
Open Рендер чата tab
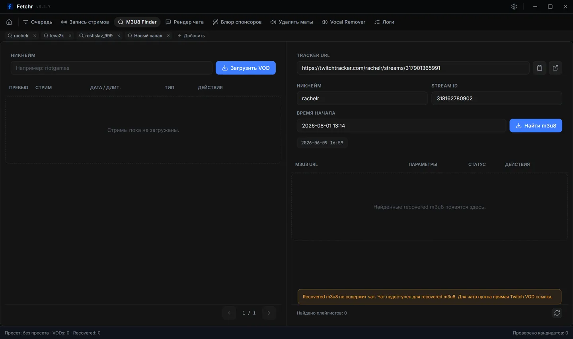point(185,22)
